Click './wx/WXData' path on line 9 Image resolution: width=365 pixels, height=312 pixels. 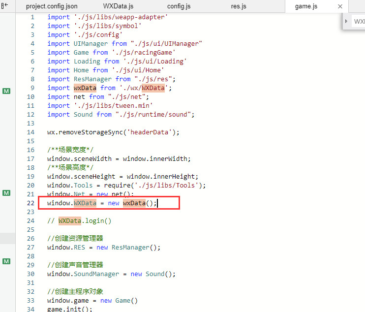point(144,88)
